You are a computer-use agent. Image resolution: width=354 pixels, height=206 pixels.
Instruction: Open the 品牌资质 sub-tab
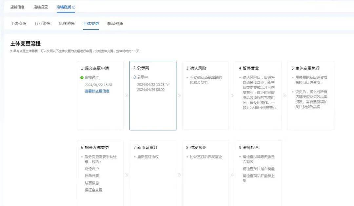click(67, 24)
